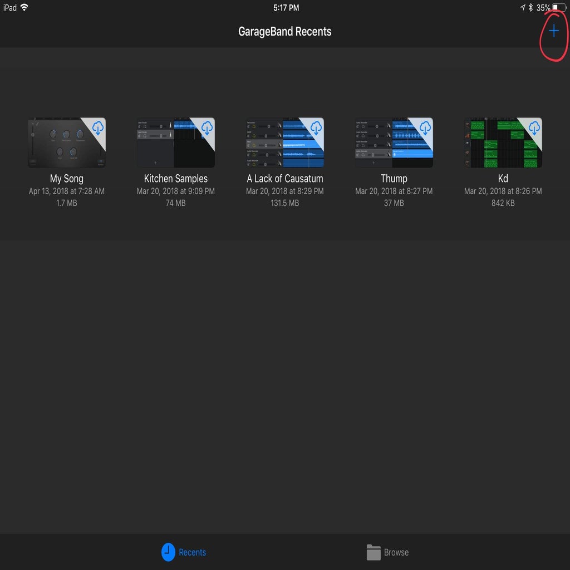Select the 'A Lack of Causatum' title
This screenshot has width=570, height=570.
pyautogui.click(x=285, y=179)
